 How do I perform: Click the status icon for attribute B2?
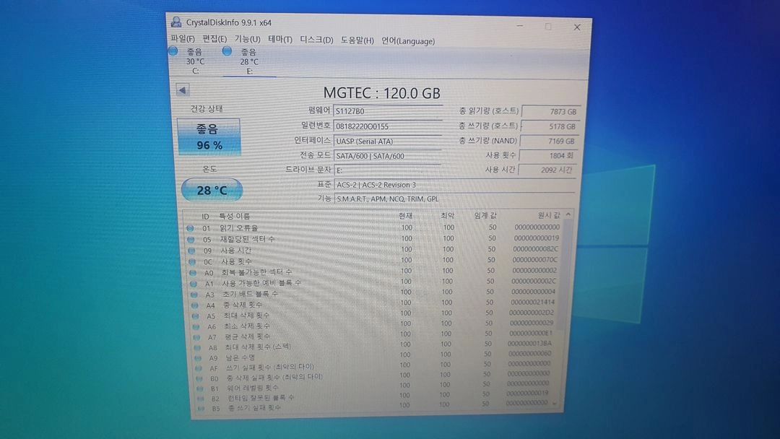pos(201,399)
